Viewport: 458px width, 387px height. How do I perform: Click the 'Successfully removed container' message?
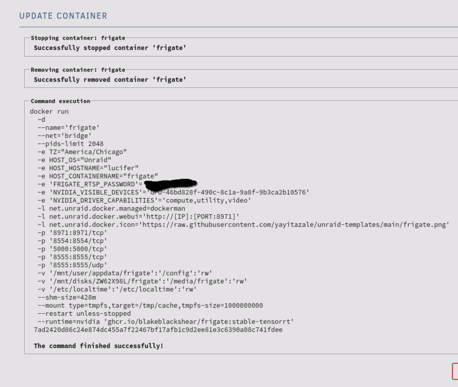(110, 79)
